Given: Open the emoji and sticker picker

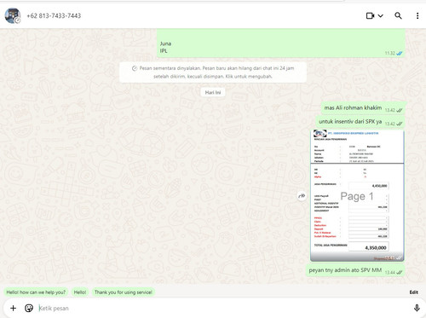Looking at the screenshot, I should point(29,308).
